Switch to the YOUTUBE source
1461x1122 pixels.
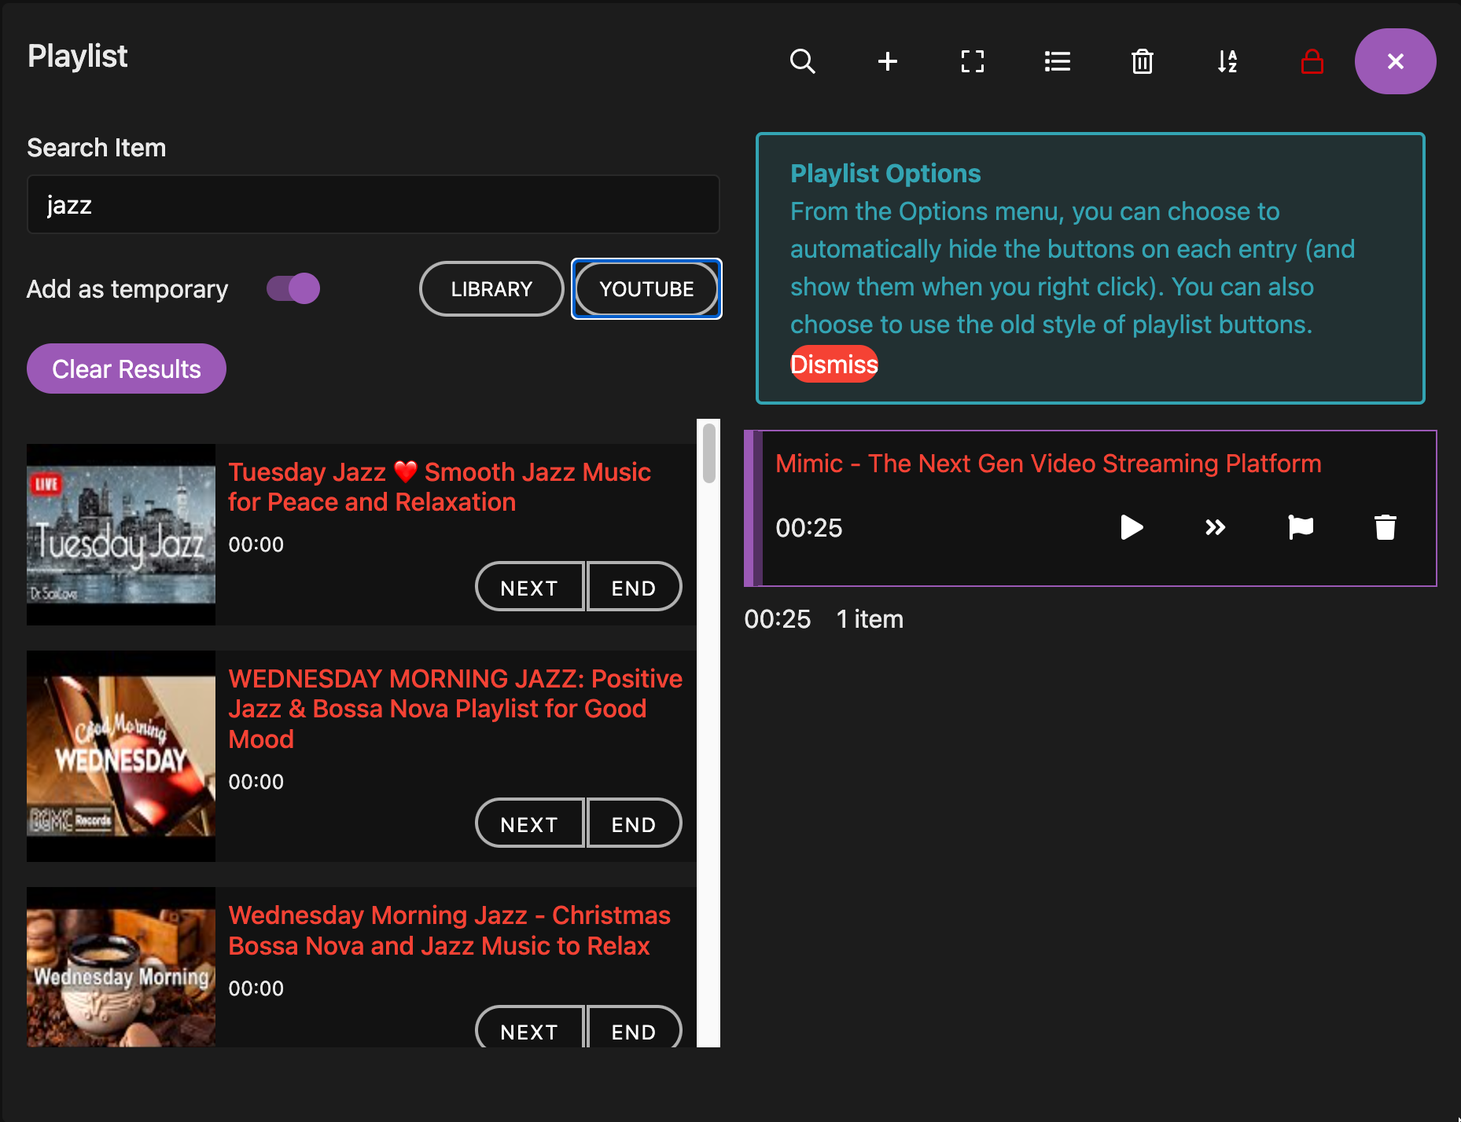646,288
